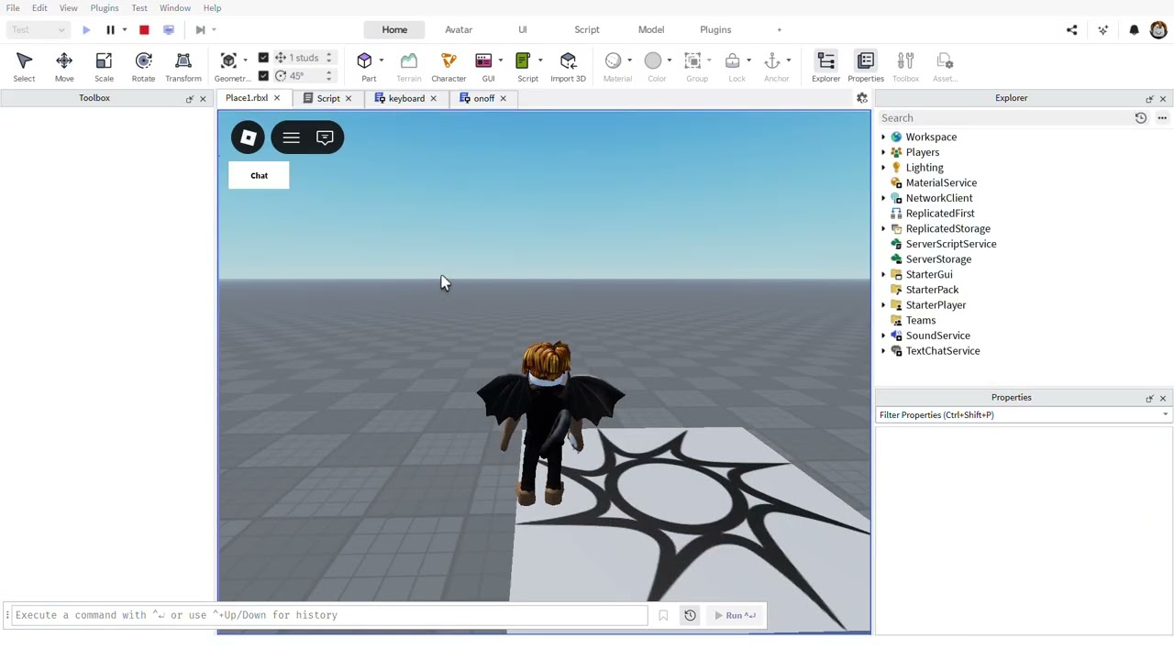
Task: Toggle the rotate snapping 45° checkbox
Action: tap(263, 75)
